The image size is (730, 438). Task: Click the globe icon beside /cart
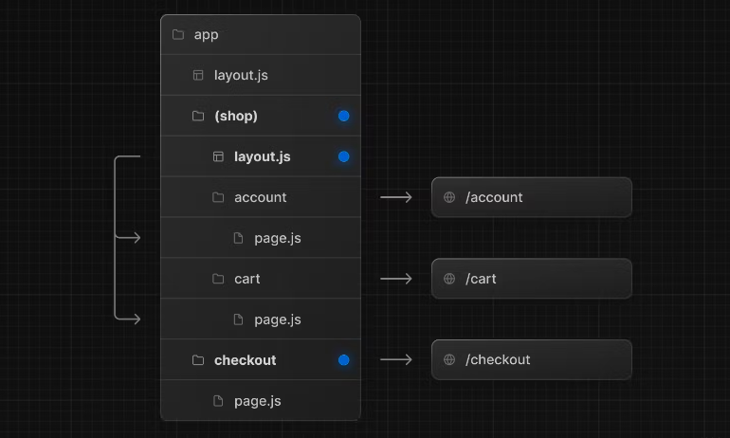(x=449, y=279)
